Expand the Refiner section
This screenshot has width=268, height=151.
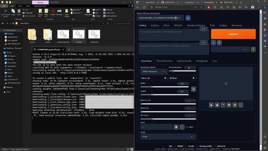point(182,78)
